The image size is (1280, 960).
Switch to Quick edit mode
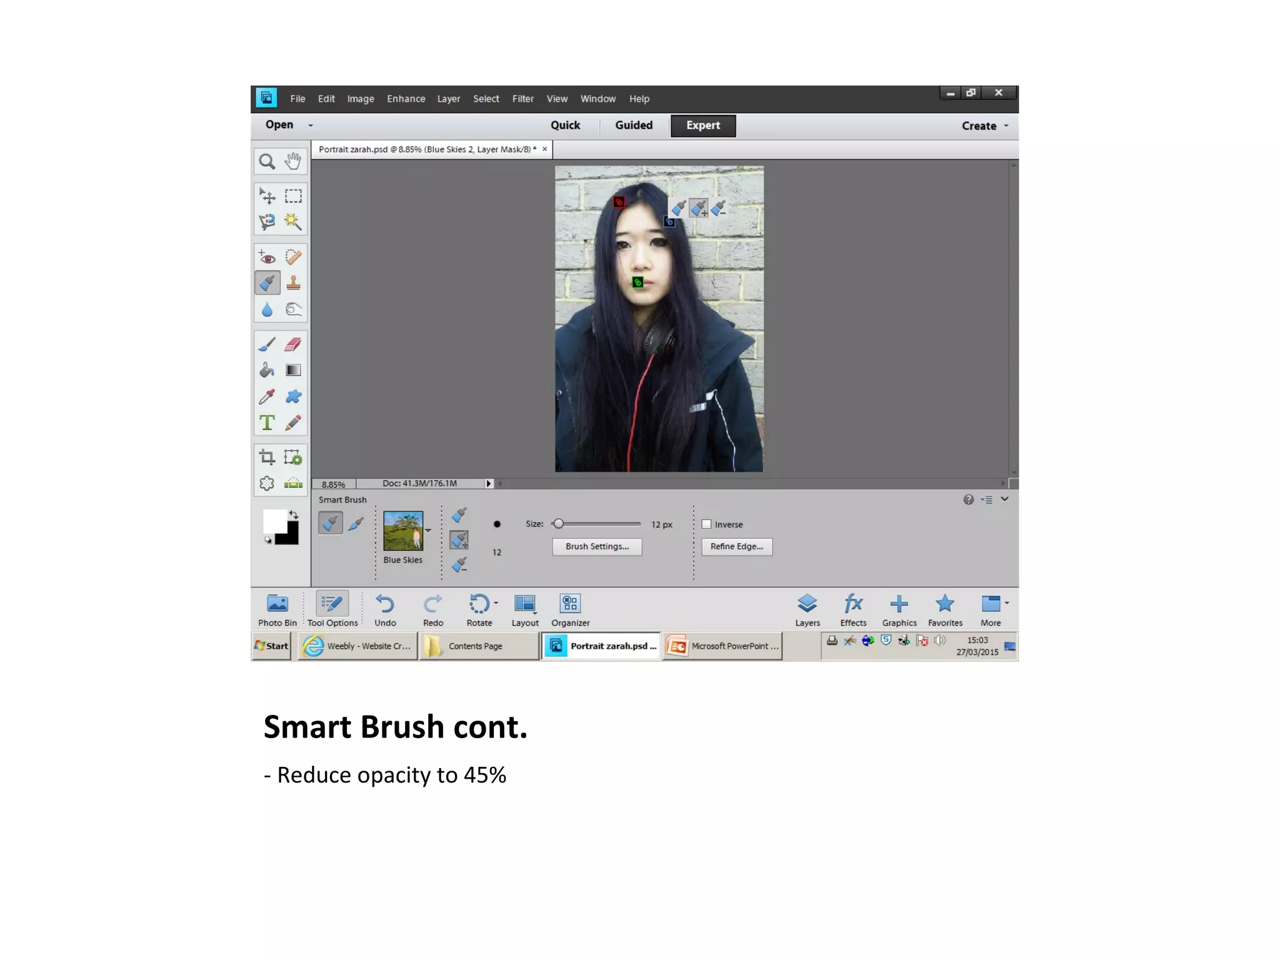(x=566, y=125)
